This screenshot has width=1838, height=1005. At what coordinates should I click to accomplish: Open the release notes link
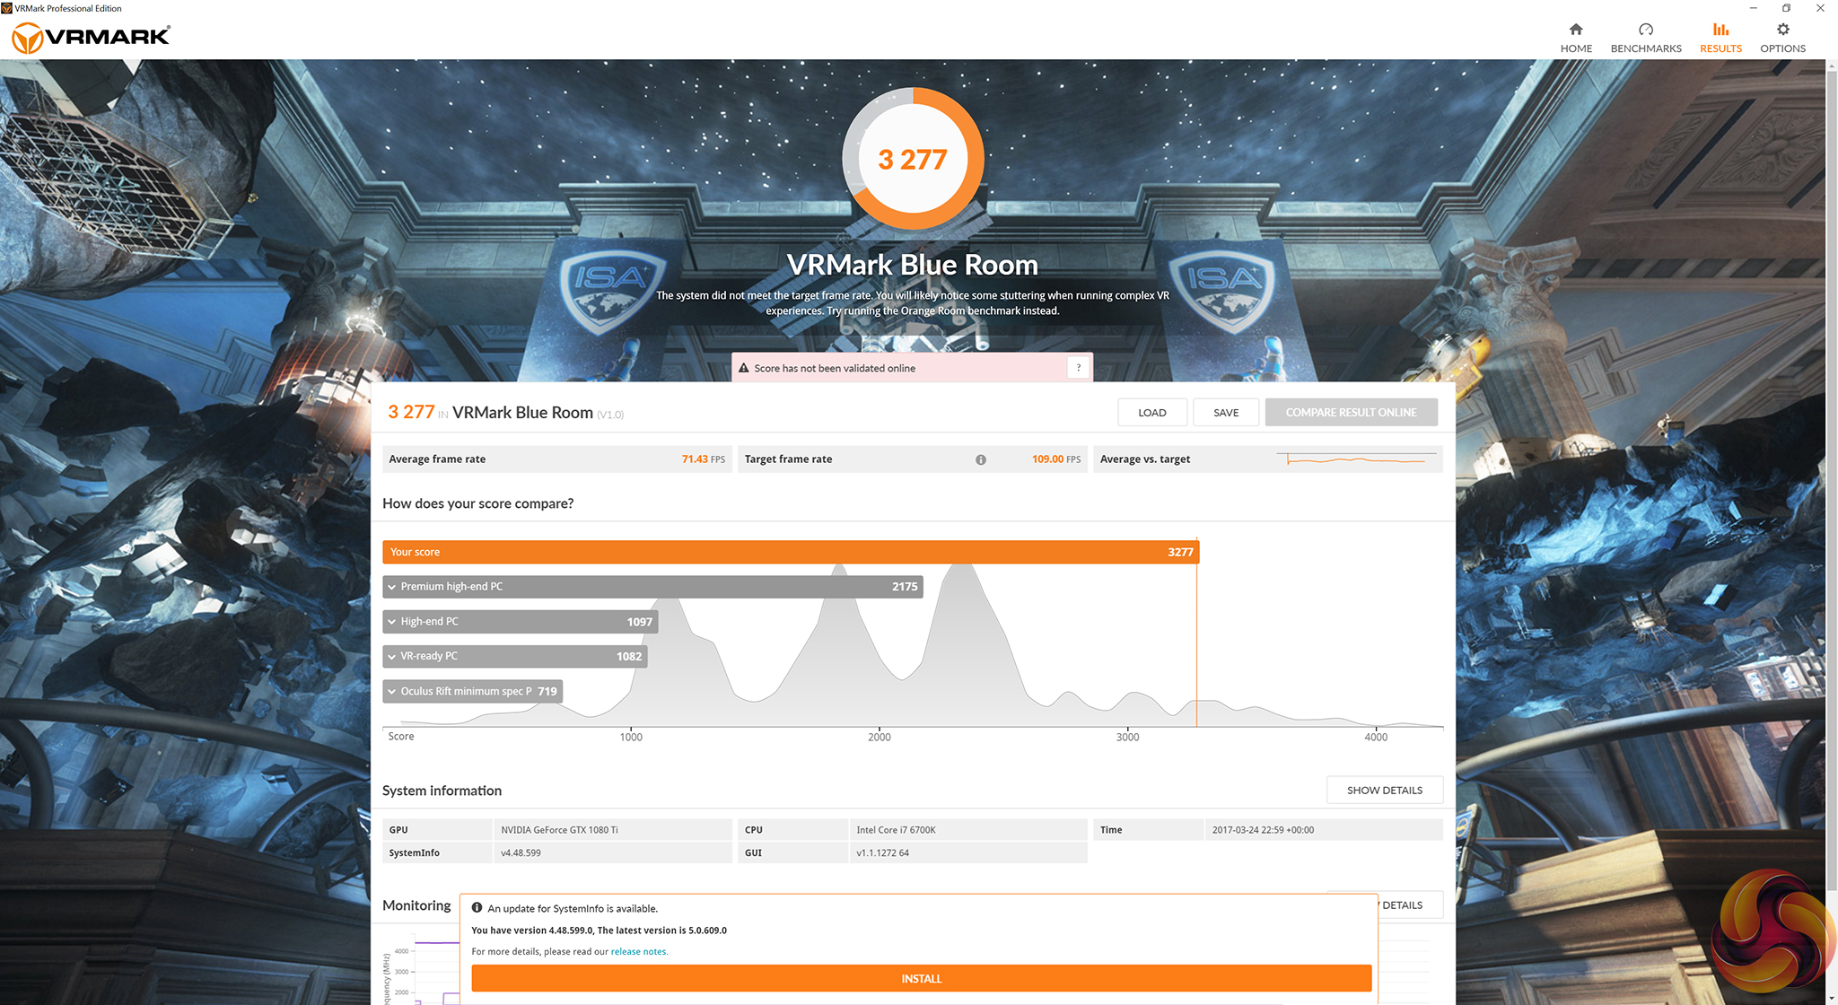639,952
